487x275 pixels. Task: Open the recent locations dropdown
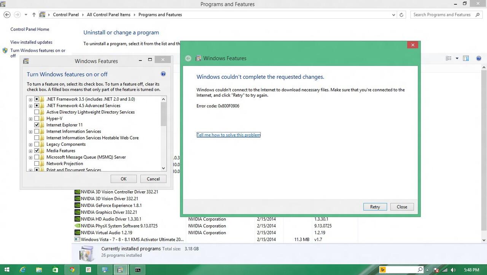click(26, 14)
